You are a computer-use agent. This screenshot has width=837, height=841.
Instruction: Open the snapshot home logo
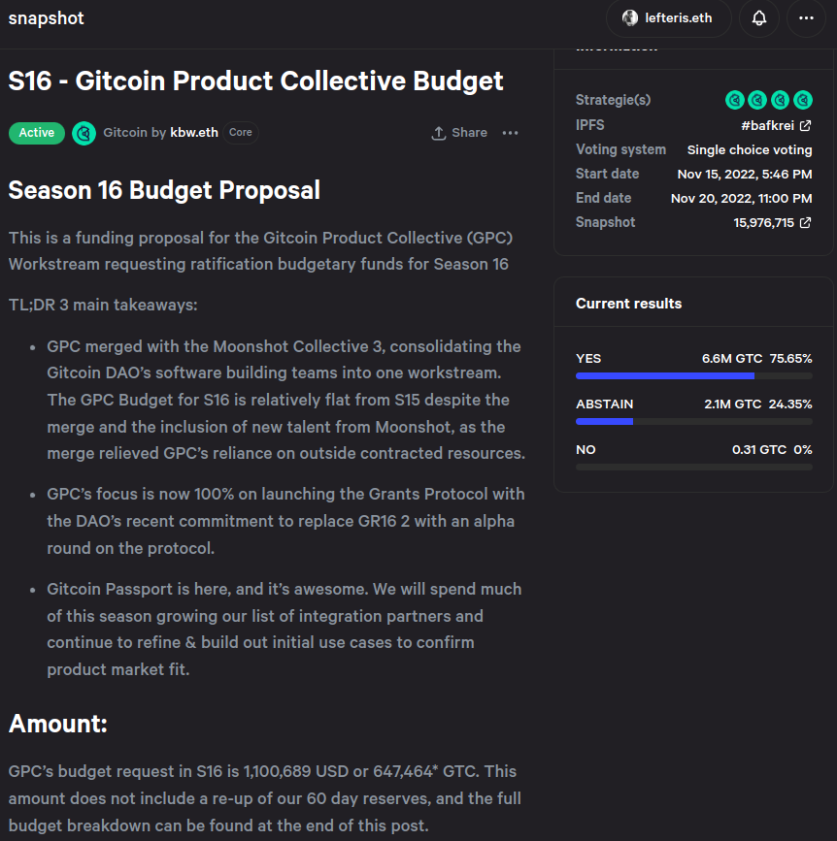(47, 18)
